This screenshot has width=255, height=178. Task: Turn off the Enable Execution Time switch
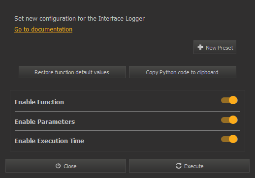(x=229, y=139)
